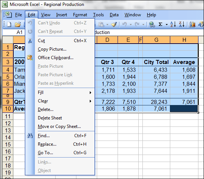204x179 pixels.
Task: Click cell with value 2,178
Action: [107, 91]
